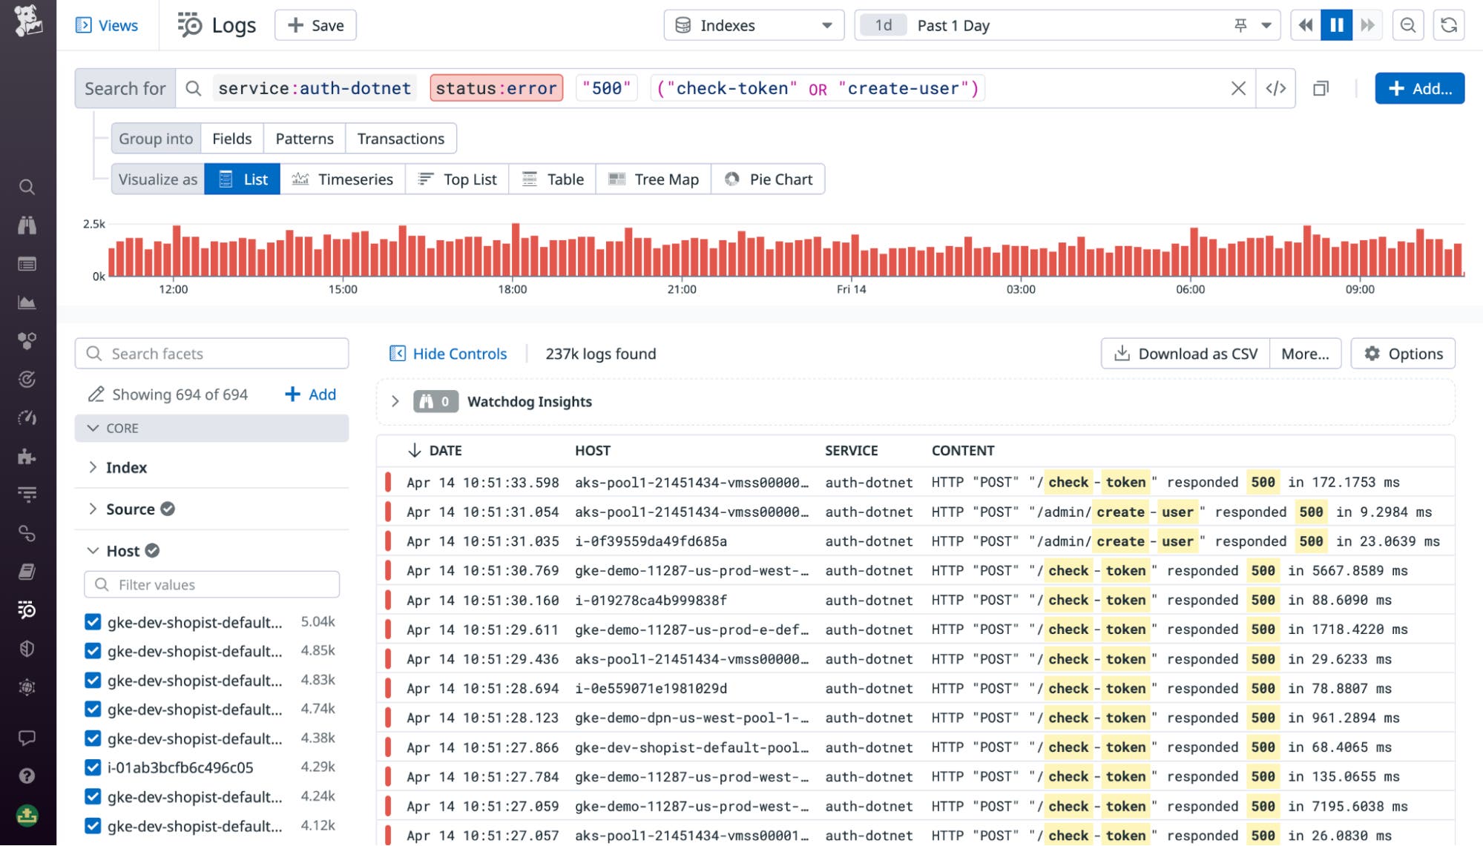Download logs as CSV
Viewport: 1483px width, 846px height.
tap(1185, 354)
